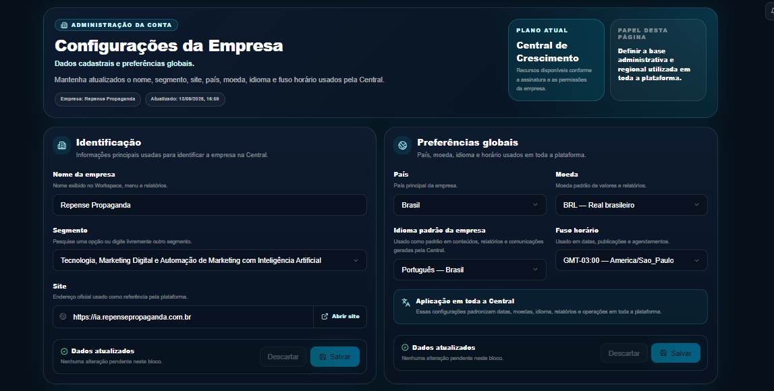Click the building icon beside Identificação heading
774x391 pixels.
pos(61,146)
